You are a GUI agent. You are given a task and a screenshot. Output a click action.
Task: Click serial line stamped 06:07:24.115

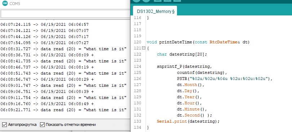pos(44,24)
